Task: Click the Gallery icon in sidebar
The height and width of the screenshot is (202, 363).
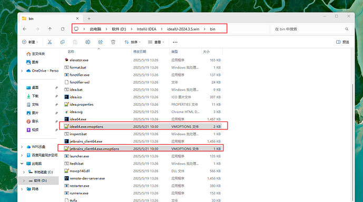Action: (28, 62)
